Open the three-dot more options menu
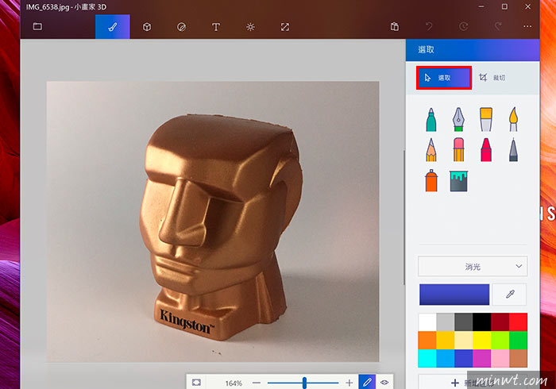The width and height of the screenshot is (556, 389). [x=527, y=26]
